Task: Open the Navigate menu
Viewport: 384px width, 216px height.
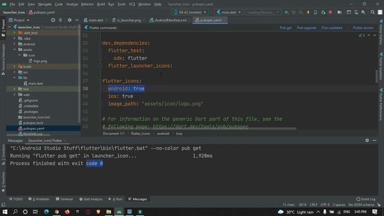Action: pos(45,4)
